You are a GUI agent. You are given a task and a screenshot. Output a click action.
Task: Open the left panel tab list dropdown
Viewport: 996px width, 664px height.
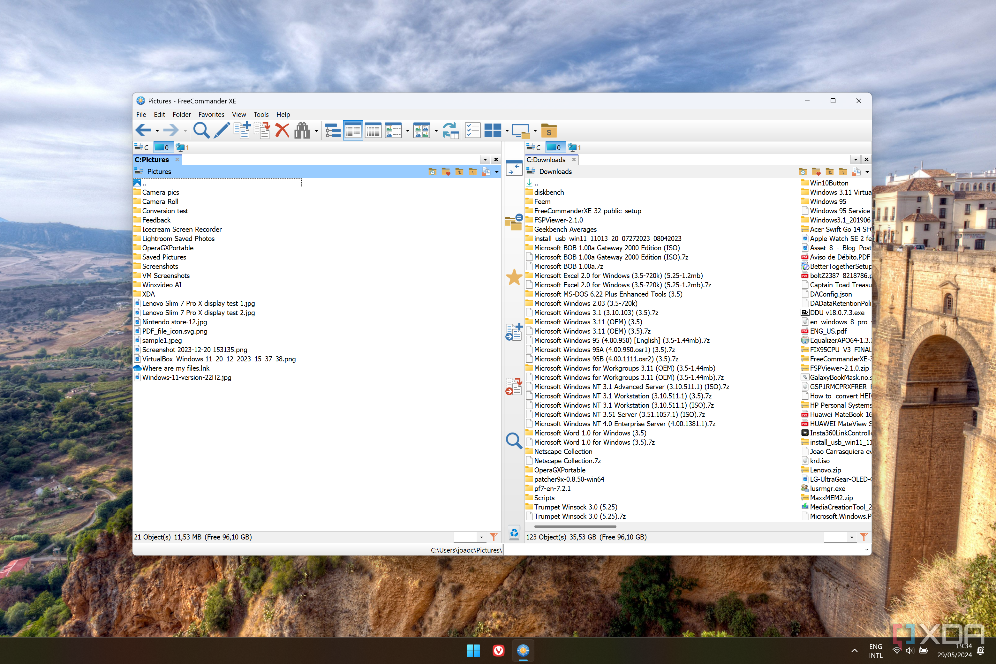[x=485, y=160]
